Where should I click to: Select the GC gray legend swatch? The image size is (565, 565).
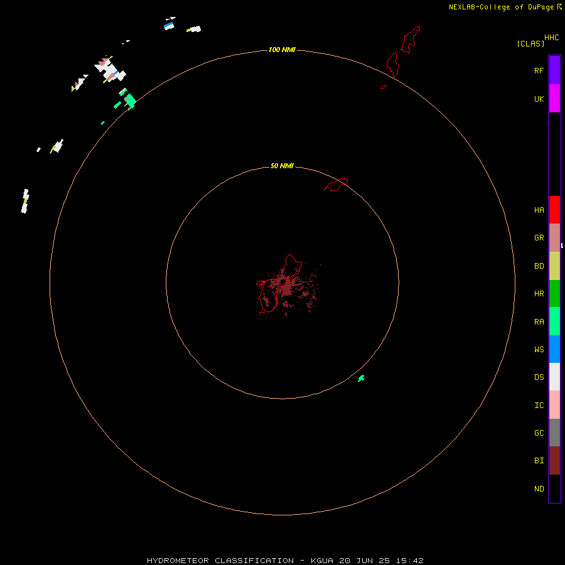(x=554, y=433)
